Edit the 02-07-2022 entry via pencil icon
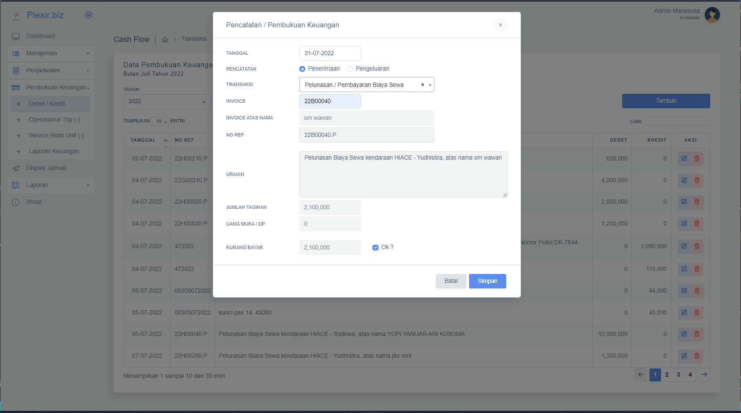The height and width of the screenshot is (413, 741). coord(684,158)
